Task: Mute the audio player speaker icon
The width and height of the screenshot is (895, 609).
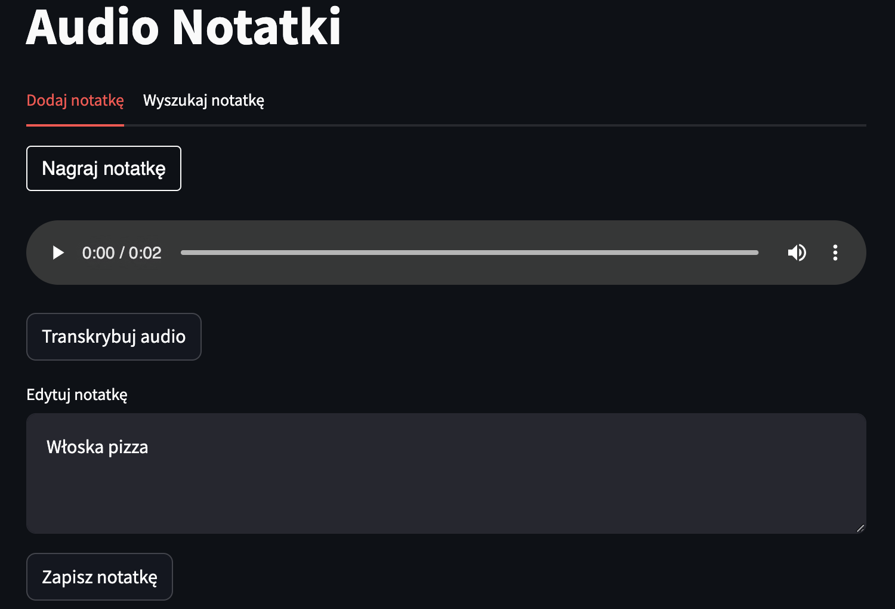Action: (797, 253)
